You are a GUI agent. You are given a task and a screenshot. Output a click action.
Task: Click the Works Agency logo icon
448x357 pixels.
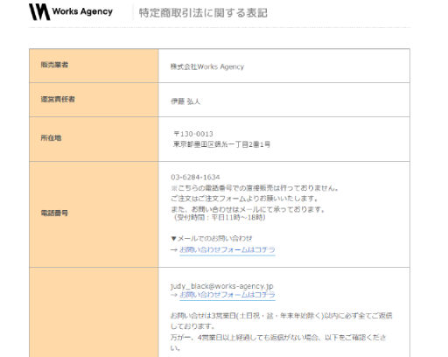tap(39, 12)
